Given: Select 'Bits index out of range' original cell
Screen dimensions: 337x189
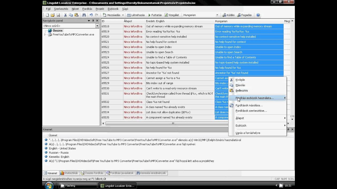Looking at the screenshot, I should (180, 83).
